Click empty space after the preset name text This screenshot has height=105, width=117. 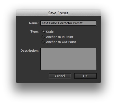[89, 23]
